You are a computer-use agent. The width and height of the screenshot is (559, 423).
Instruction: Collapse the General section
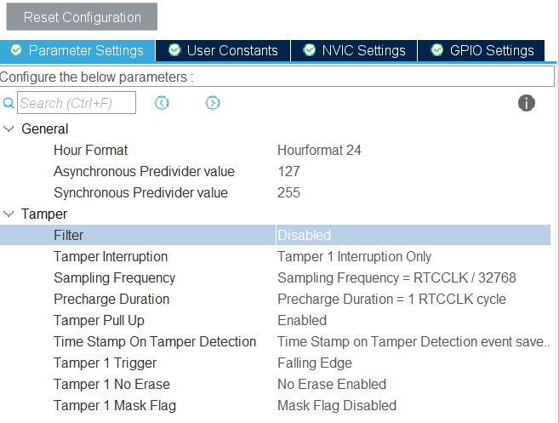pyautogui.click(x=9, y=129)
